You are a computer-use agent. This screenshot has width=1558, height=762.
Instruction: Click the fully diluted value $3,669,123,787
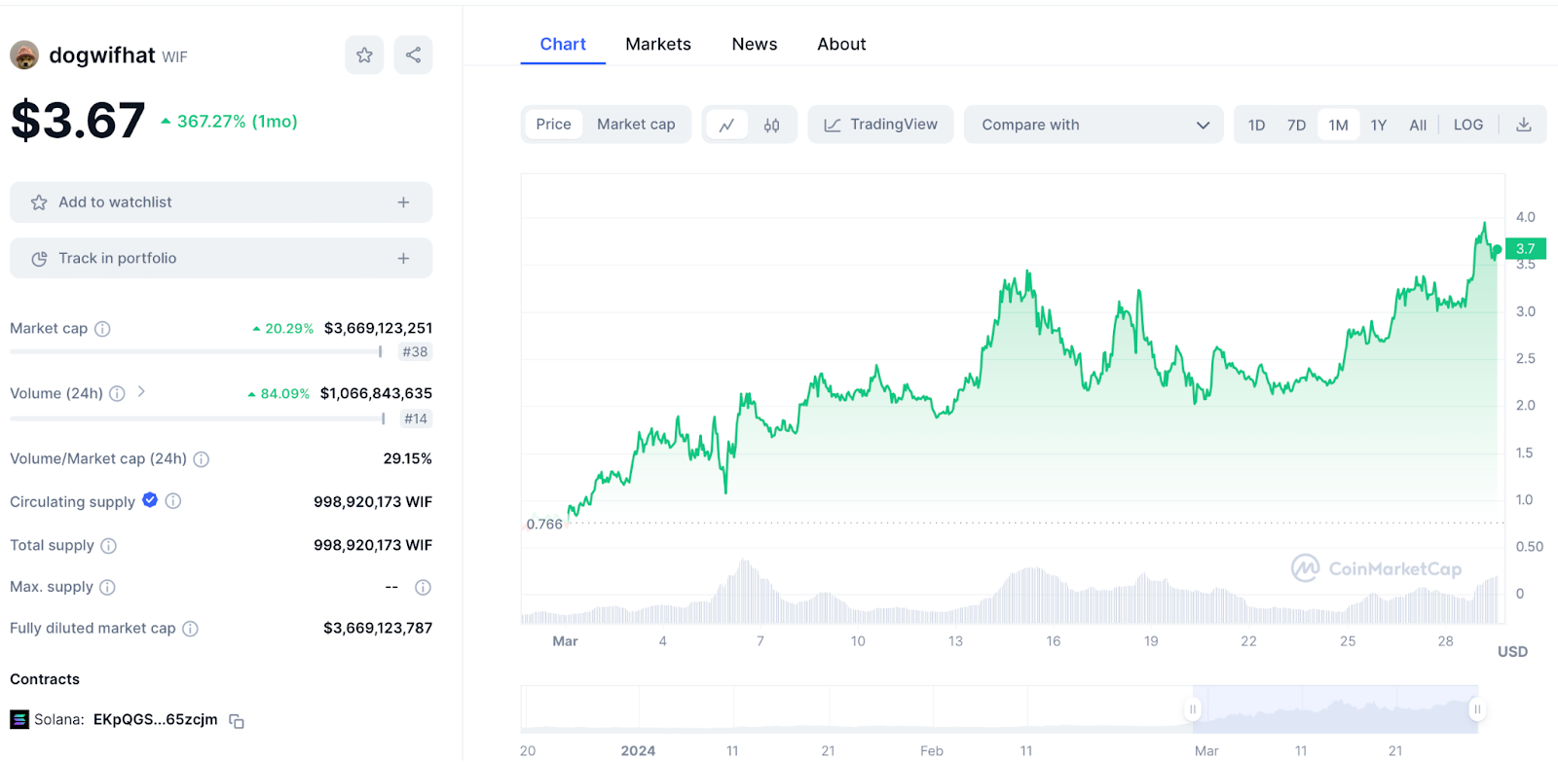point(378,628)
